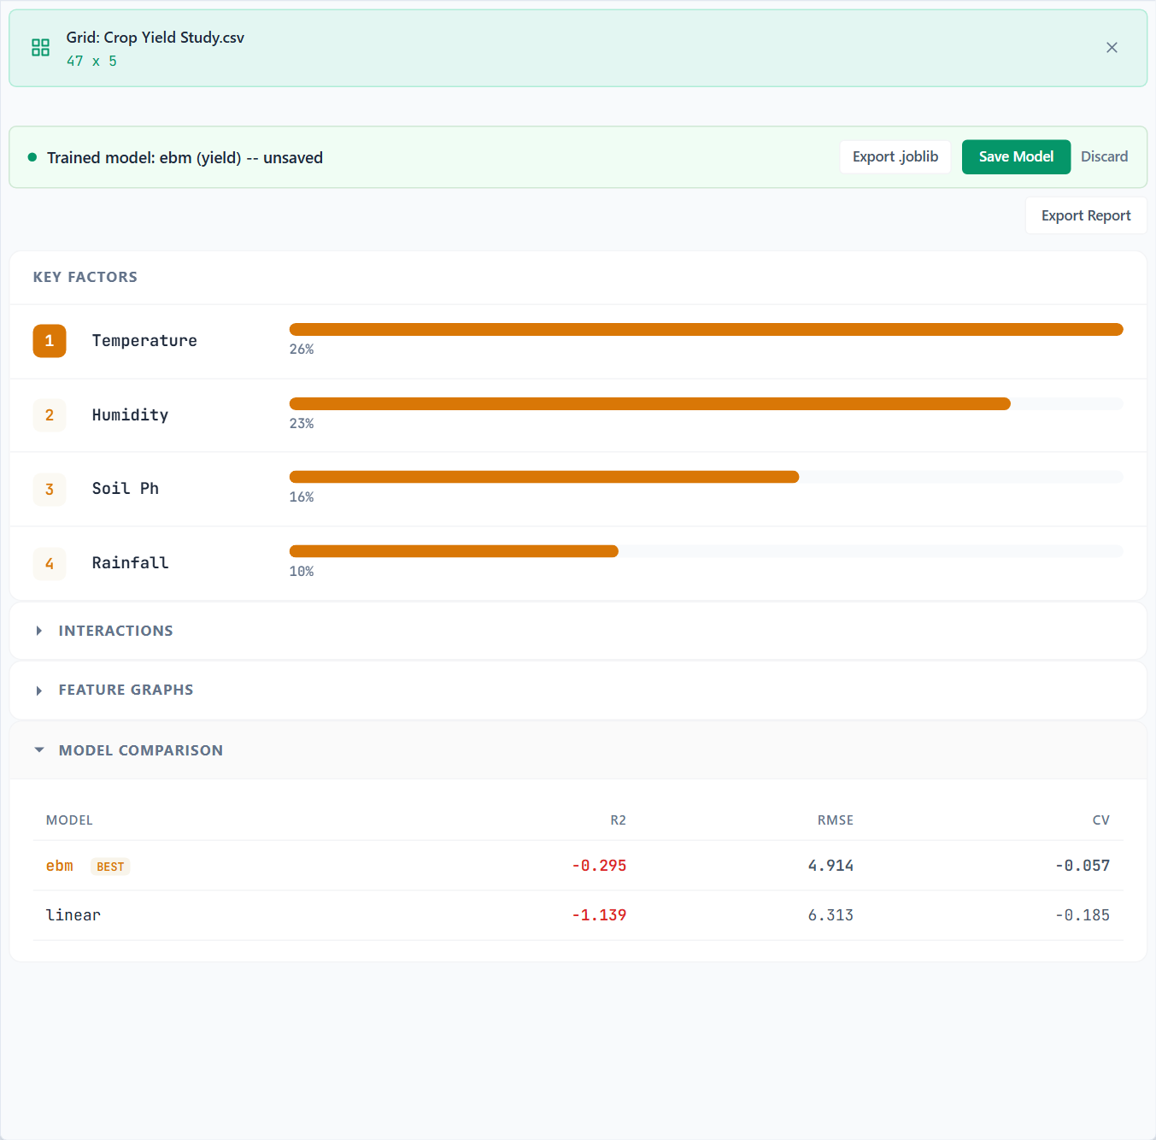This screenshot has width=1156, height=1140.
Task: Select the Temperature factor label
Action: point(144,341)
